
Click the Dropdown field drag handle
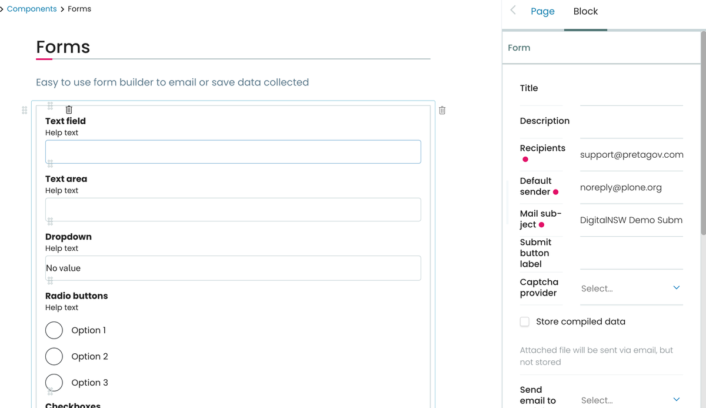click(50, 221)
